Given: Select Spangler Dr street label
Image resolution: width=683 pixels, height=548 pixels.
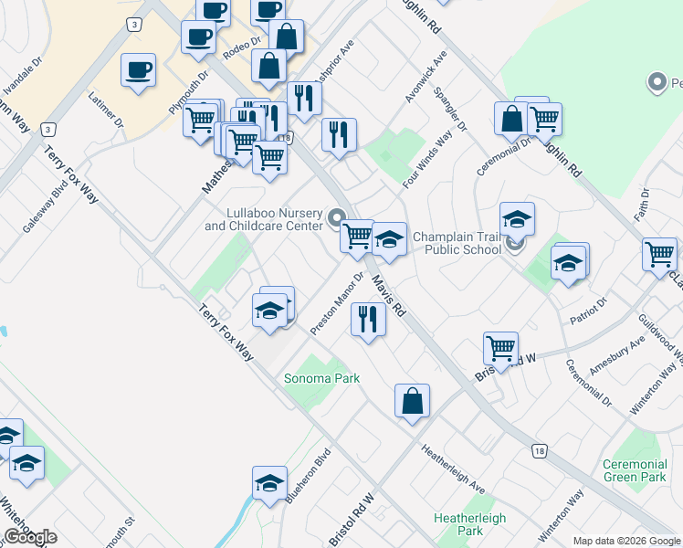Looking at the screenshot, I should [x=450, y=110].
